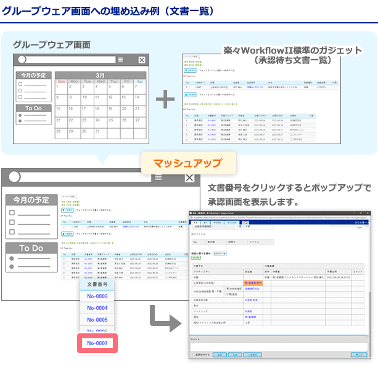Click the comment text box in approval popup
This screenshot has height=366, width=378.
tap(279, 347)
